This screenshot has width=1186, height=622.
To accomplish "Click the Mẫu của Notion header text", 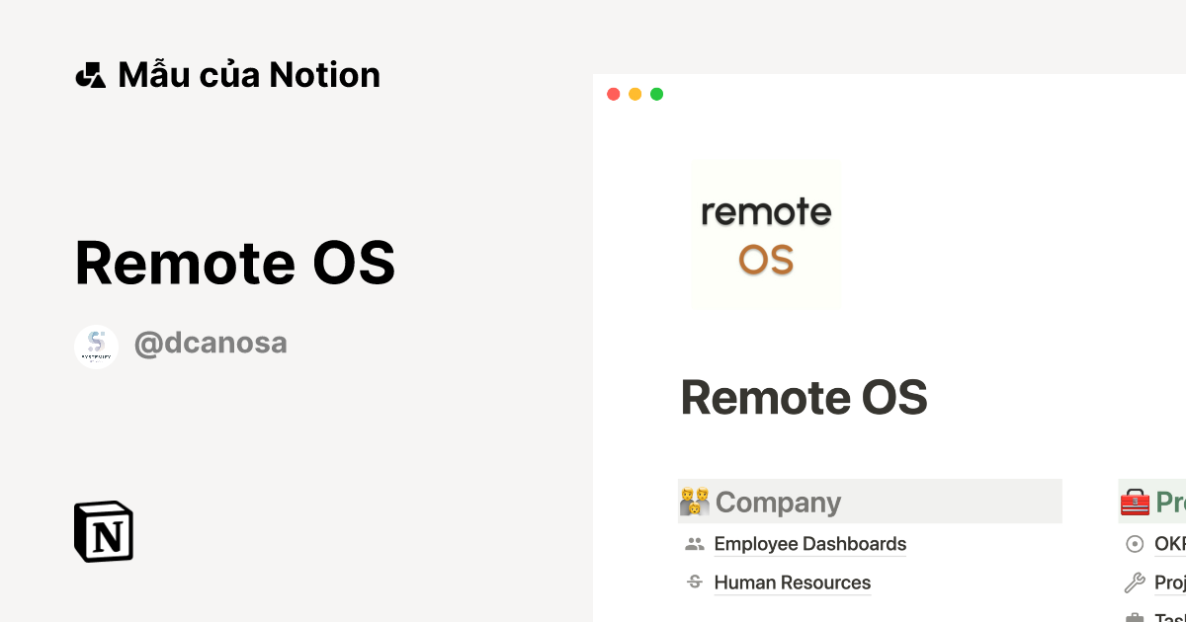I will (x=248, y=74).
